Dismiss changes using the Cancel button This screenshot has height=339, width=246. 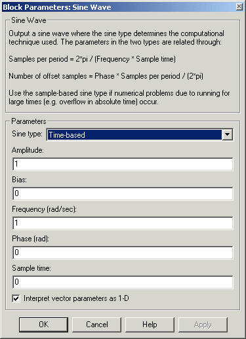96,325
